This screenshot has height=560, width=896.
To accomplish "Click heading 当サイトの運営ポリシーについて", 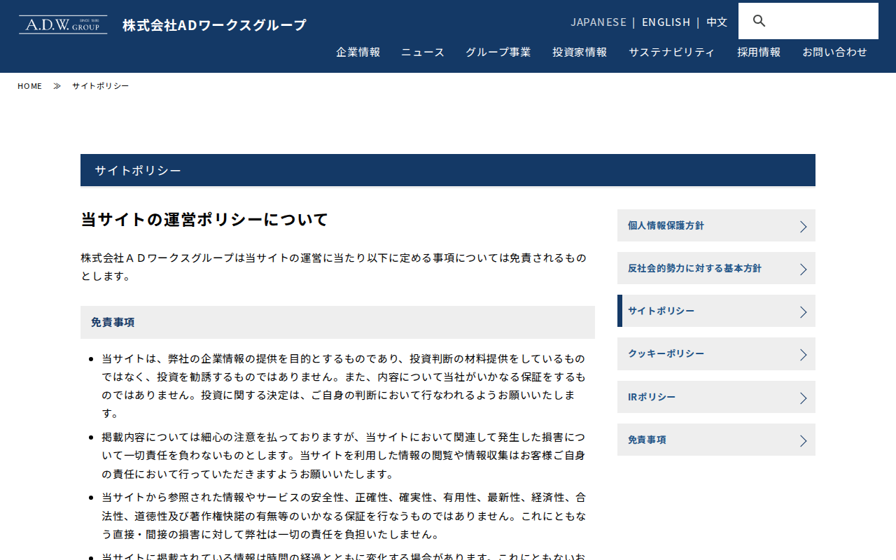I will point(204,219).
